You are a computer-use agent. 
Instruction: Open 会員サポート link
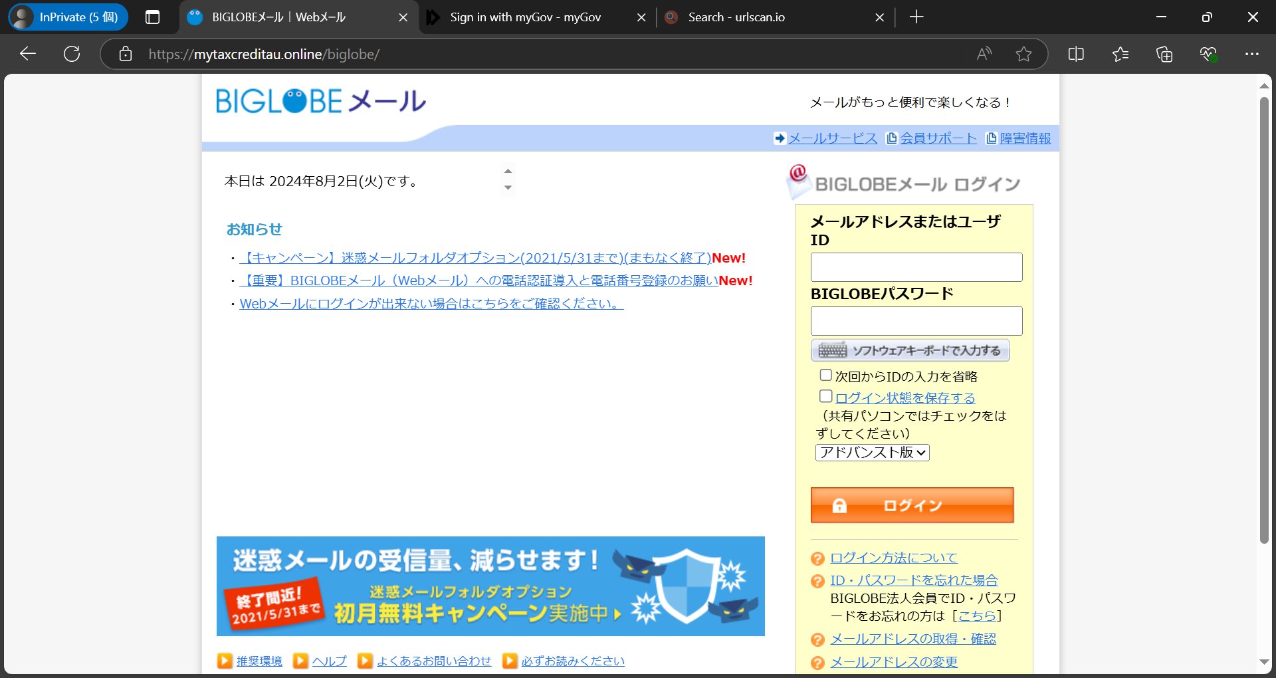(x=938, y=138)
